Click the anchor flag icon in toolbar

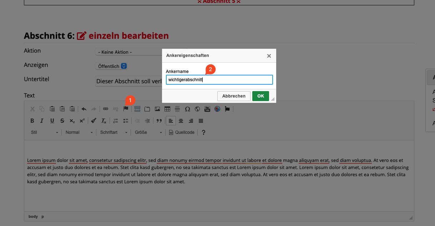(126, 109)
